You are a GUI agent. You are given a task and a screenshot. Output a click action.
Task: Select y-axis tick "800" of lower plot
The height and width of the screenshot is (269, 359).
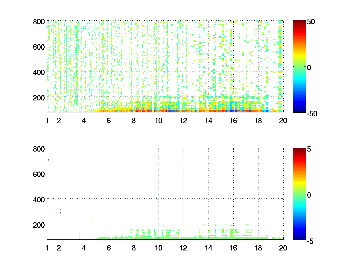39,149
